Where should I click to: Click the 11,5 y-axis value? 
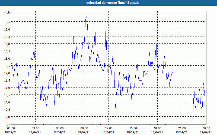[7, 80]
